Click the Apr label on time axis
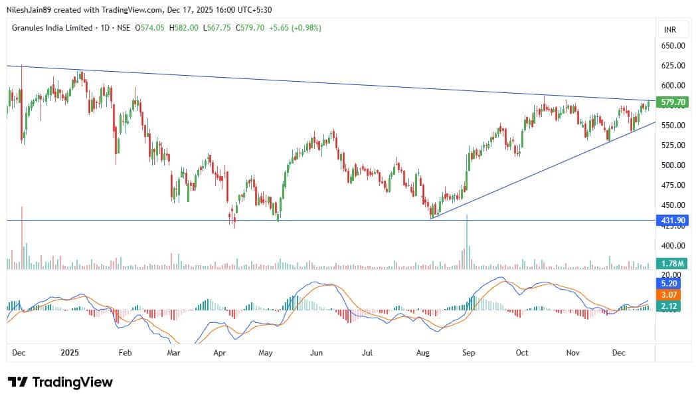Viewport: 698px width, 402px height. tap(219, 353)
